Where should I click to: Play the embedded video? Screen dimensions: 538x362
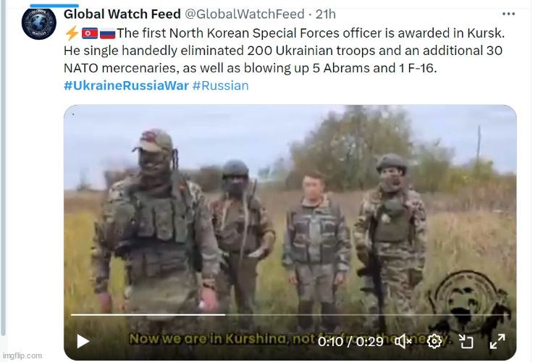pyautogui.click(x=83, y=341)
